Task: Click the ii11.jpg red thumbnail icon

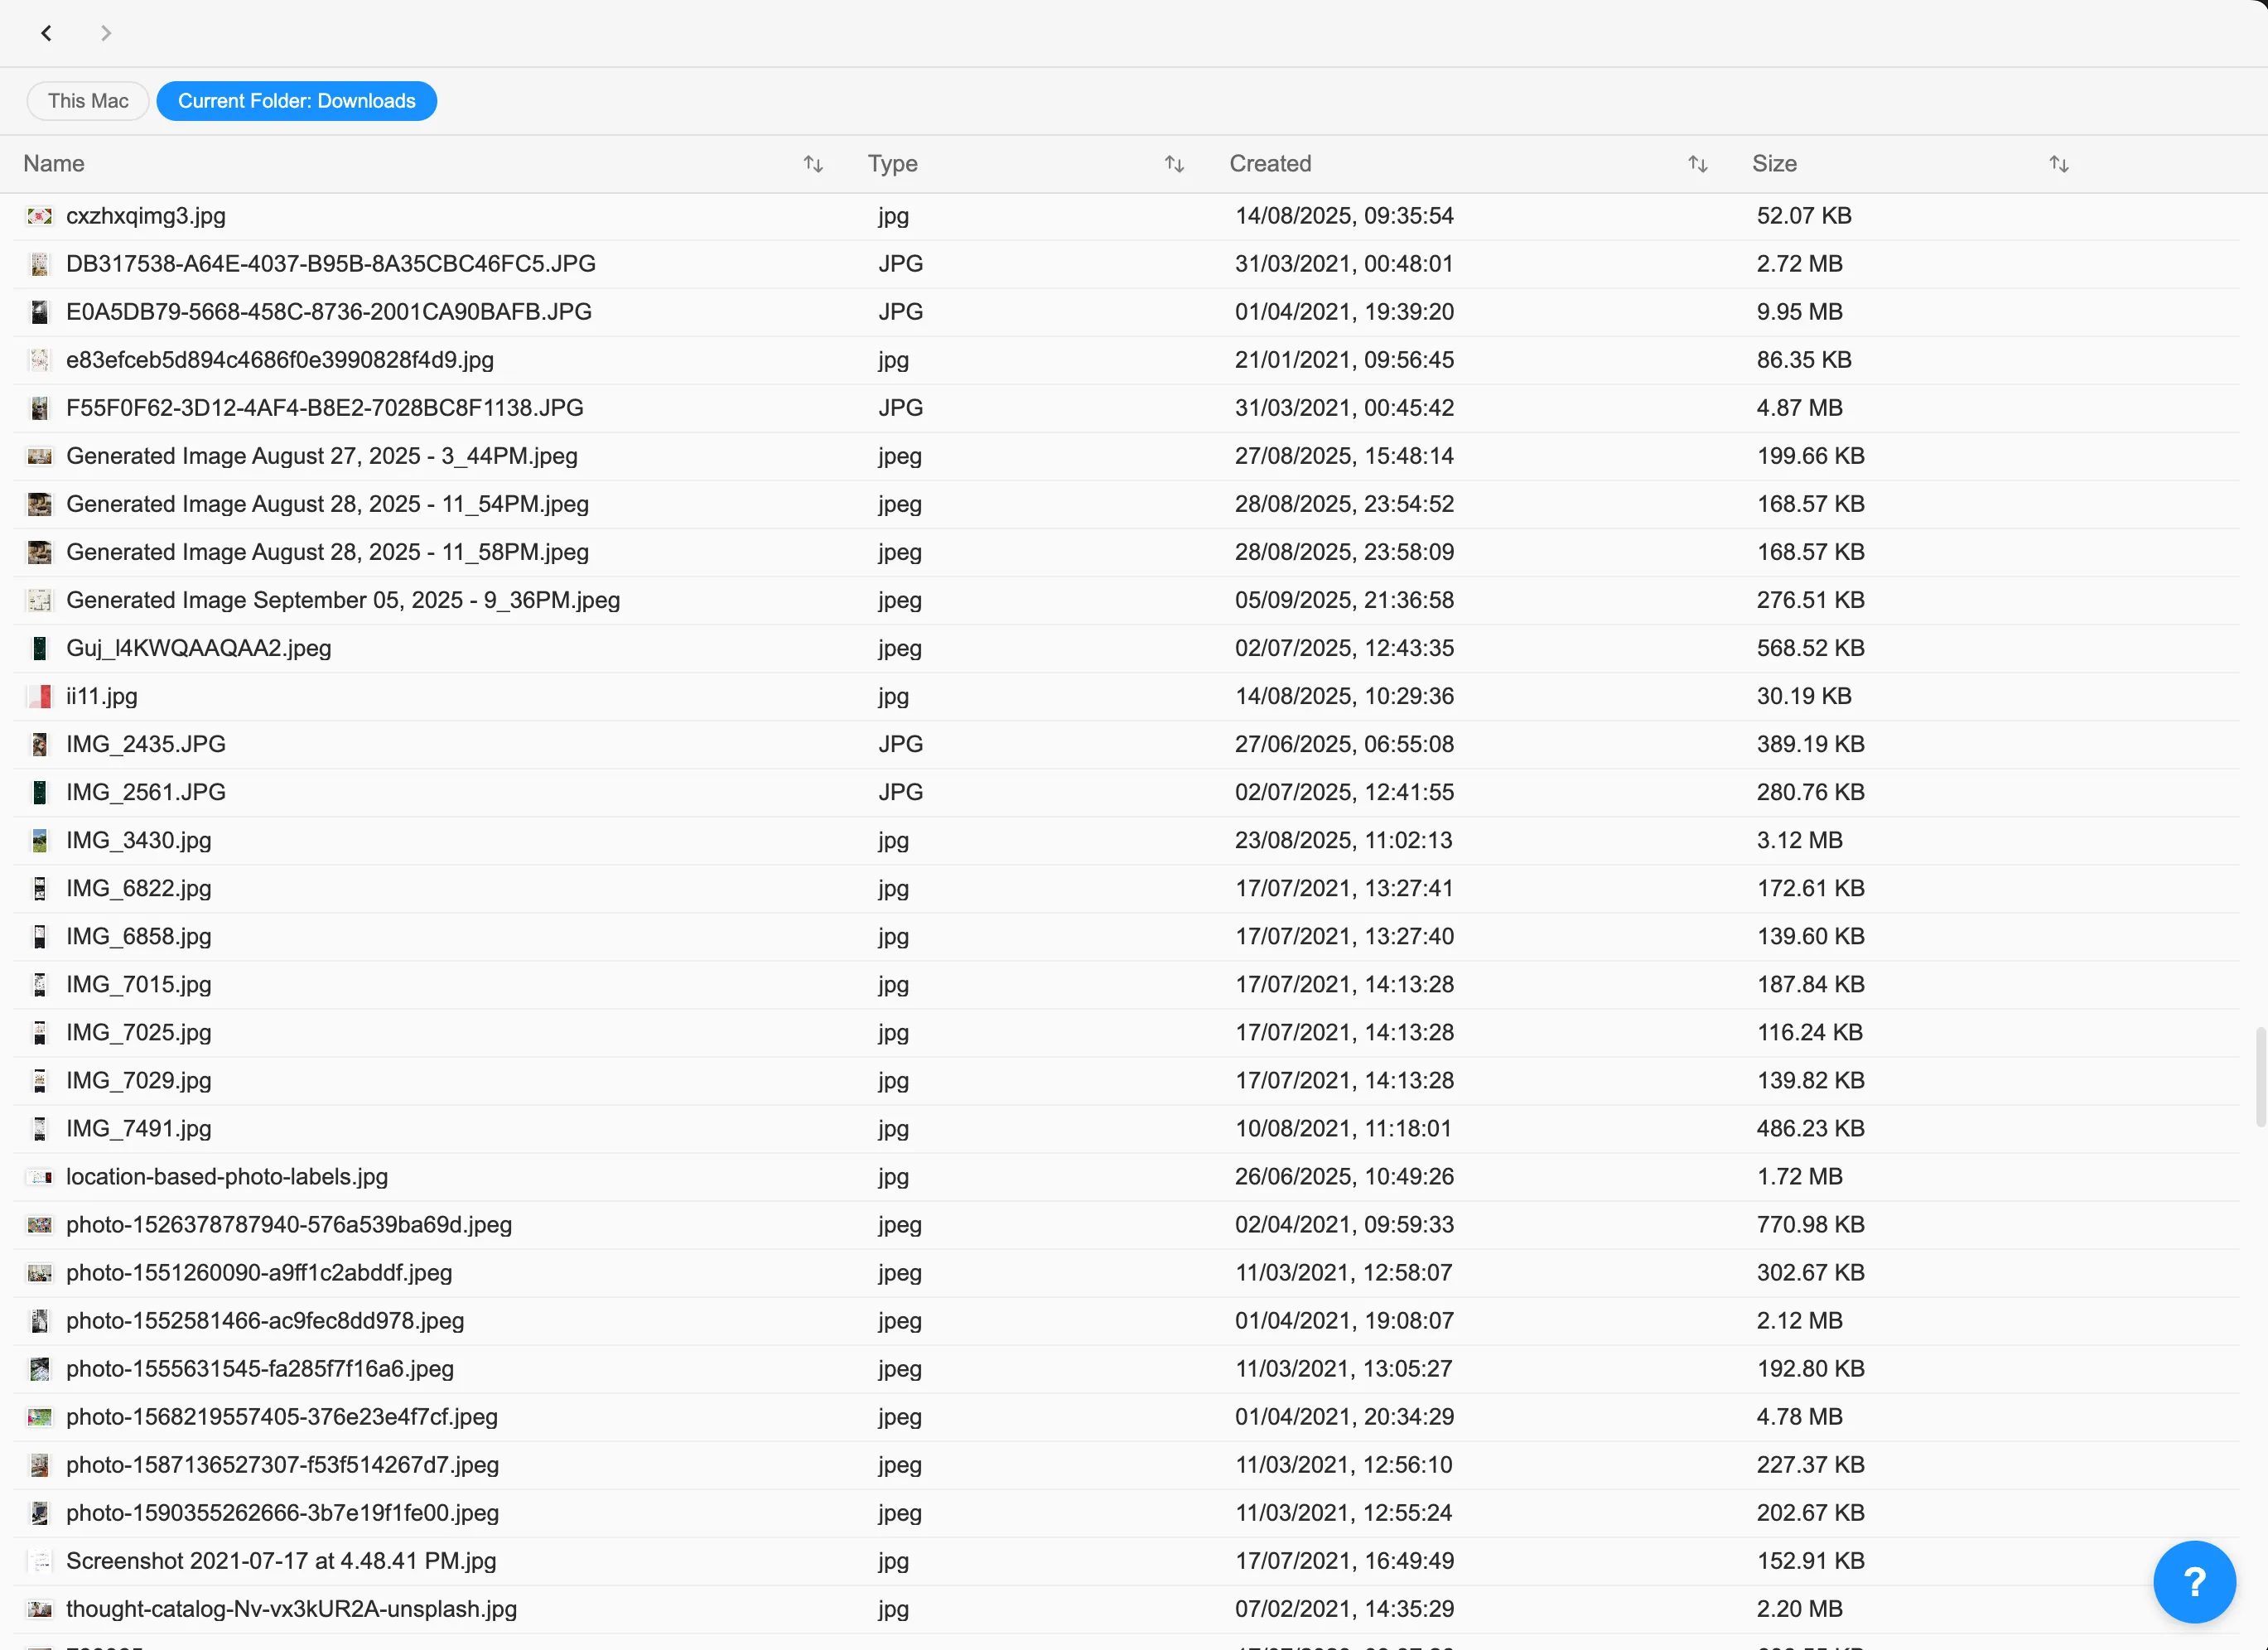Action: (x=40, y=696)
